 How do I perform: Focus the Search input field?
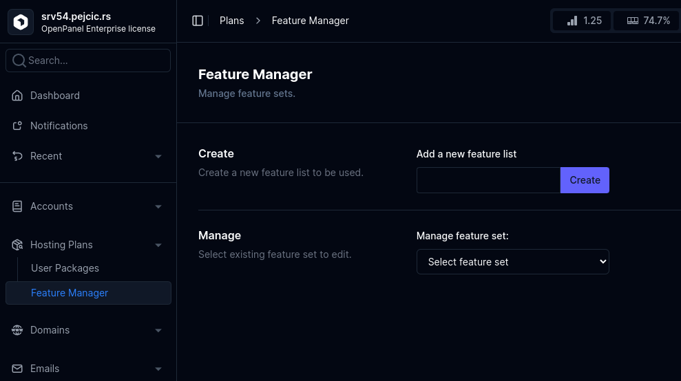[x=88, y=61]
